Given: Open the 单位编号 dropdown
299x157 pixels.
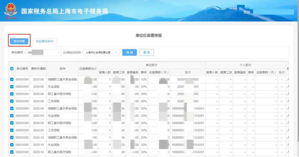Looking at the screenshot, I should (43, 52).
